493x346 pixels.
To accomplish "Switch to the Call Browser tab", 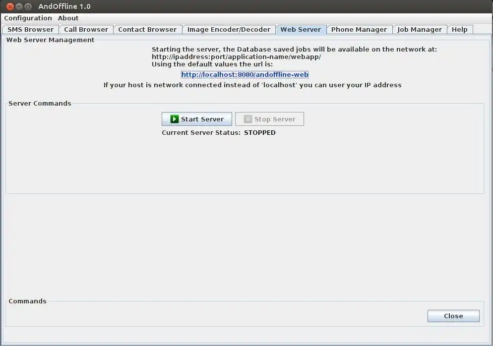I will click(86, 30).
